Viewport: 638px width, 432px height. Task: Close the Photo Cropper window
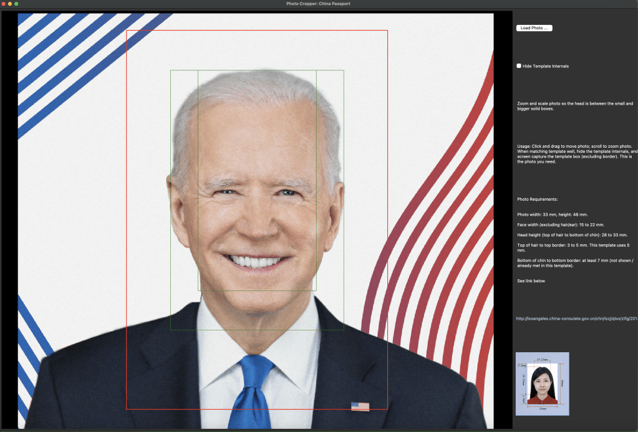(x=4, y=4)
